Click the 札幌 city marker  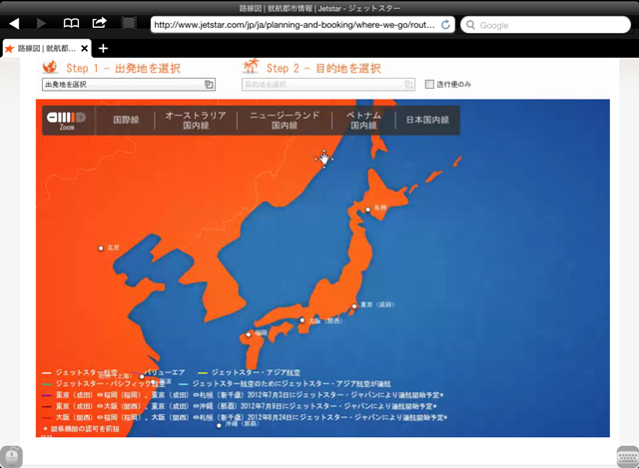pyautogui.click(x=367, y=210)
